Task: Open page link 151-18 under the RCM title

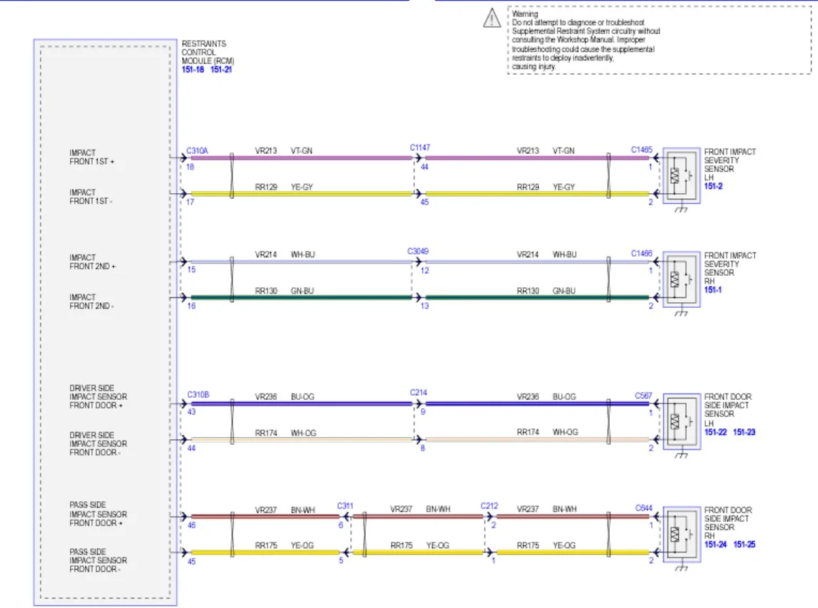Action: 193,69
